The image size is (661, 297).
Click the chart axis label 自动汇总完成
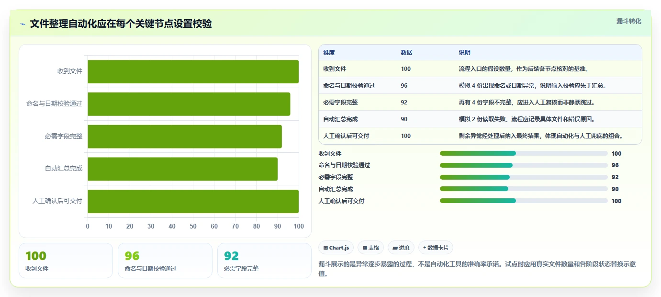tap(64, 169)
